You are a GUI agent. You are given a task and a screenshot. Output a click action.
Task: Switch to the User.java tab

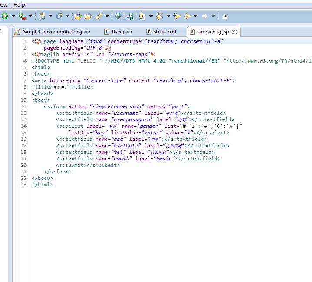[x=118, y=32]
